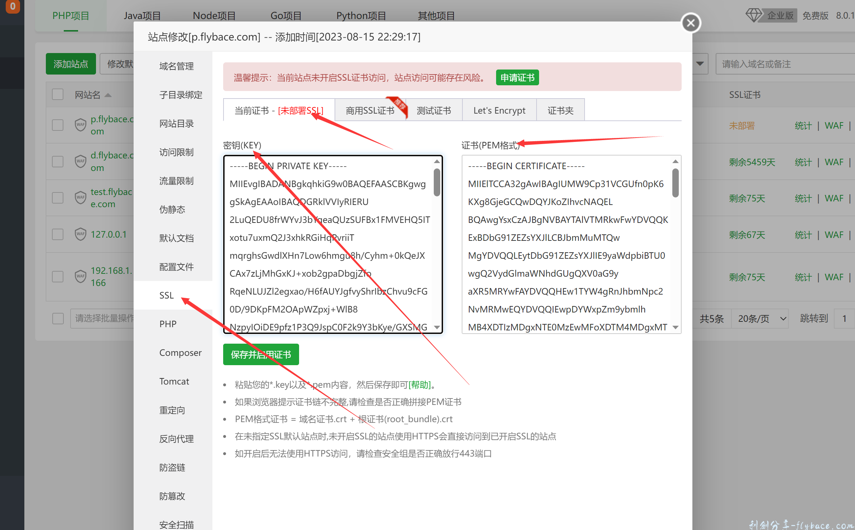Click WAF shield icon beside 127.0.0.1
The height and width of the screenshot is (530, 855).
click(x=81, y=234)
